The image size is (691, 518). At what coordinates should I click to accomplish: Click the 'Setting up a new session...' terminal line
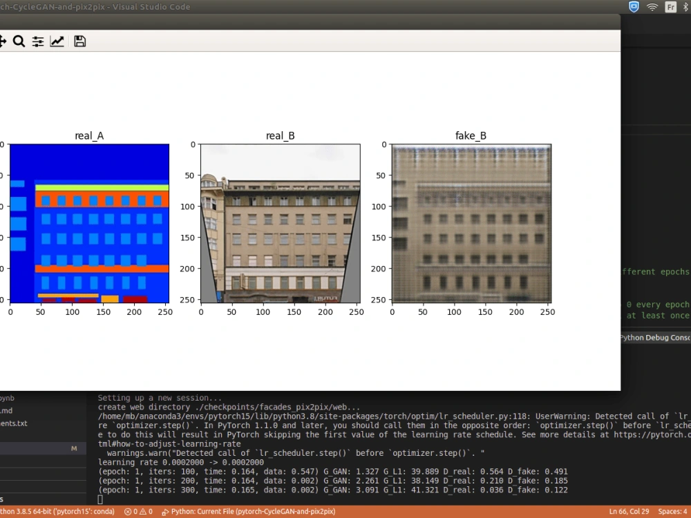pyautogui.click(x=160, y=398)
